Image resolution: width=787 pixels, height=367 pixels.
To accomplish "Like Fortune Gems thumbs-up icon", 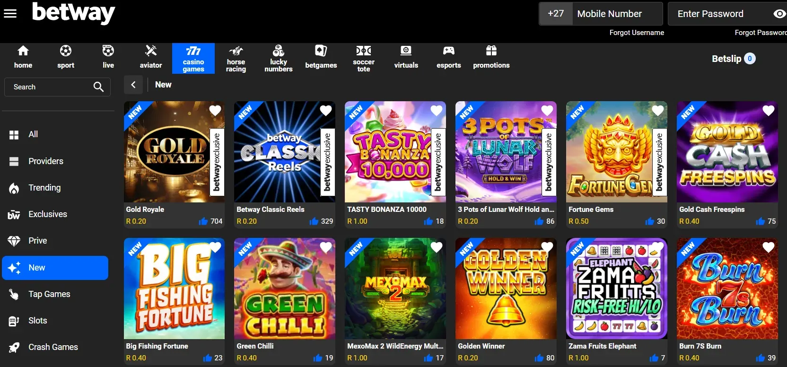I will (650, 221).
